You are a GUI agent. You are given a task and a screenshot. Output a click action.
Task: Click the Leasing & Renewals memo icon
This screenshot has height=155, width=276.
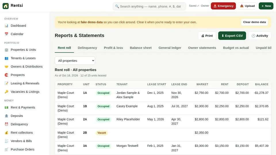[7, 83]
